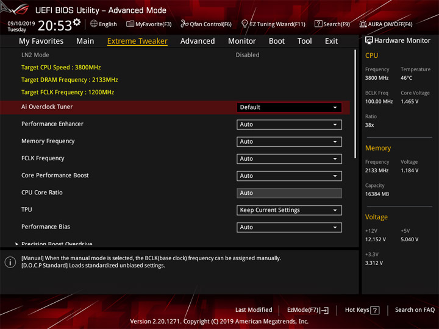
Task: Click the Memory Frequency label
Action: click(48, 141)
